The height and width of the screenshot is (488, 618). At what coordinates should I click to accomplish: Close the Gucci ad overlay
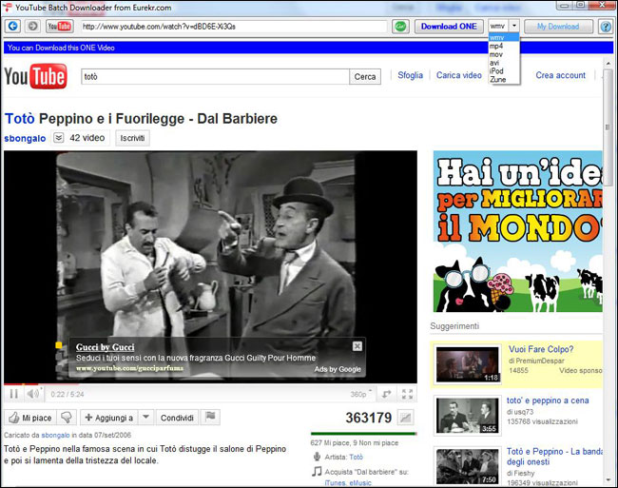tap(357, 346)
